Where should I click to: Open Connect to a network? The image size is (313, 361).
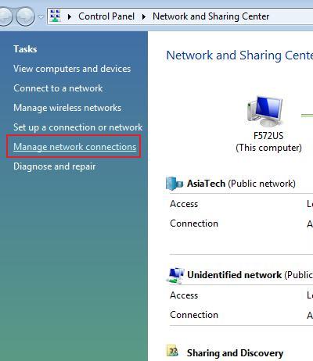pyautogui.click(x=58, y=88)
